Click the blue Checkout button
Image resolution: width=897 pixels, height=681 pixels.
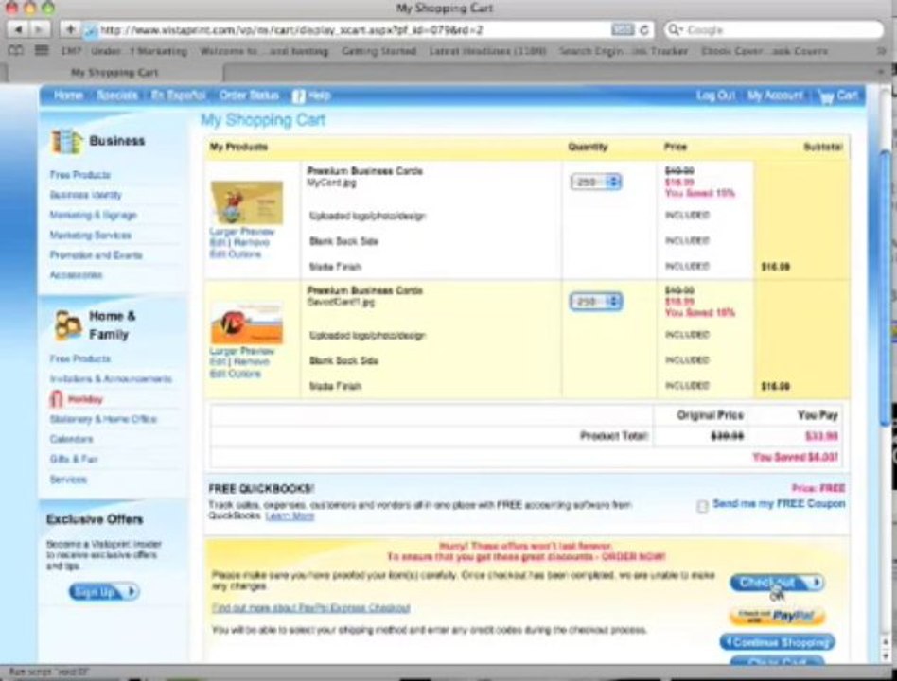776,583
